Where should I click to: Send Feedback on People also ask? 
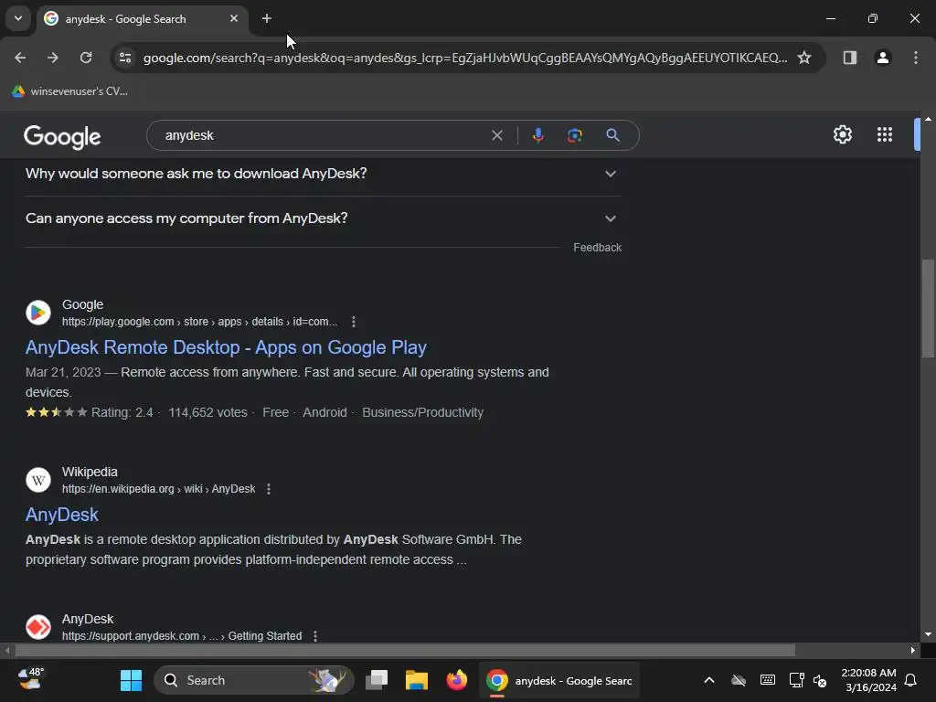click(597, 248)
